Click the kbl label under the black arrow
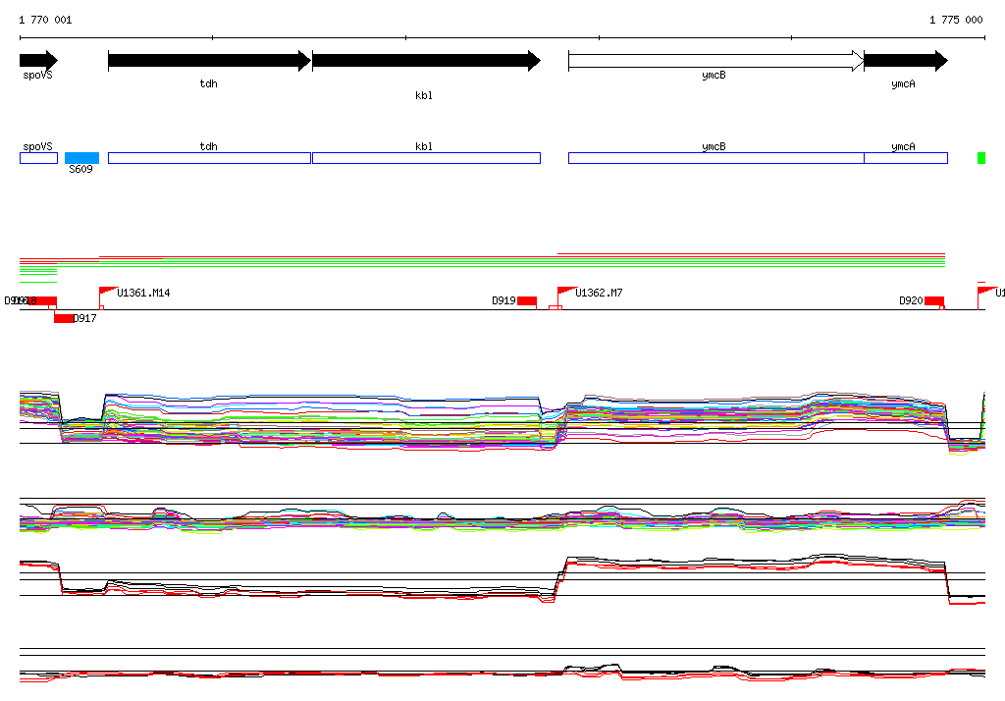The height and width of the screenshot is (701, 1005). point(424,95)
